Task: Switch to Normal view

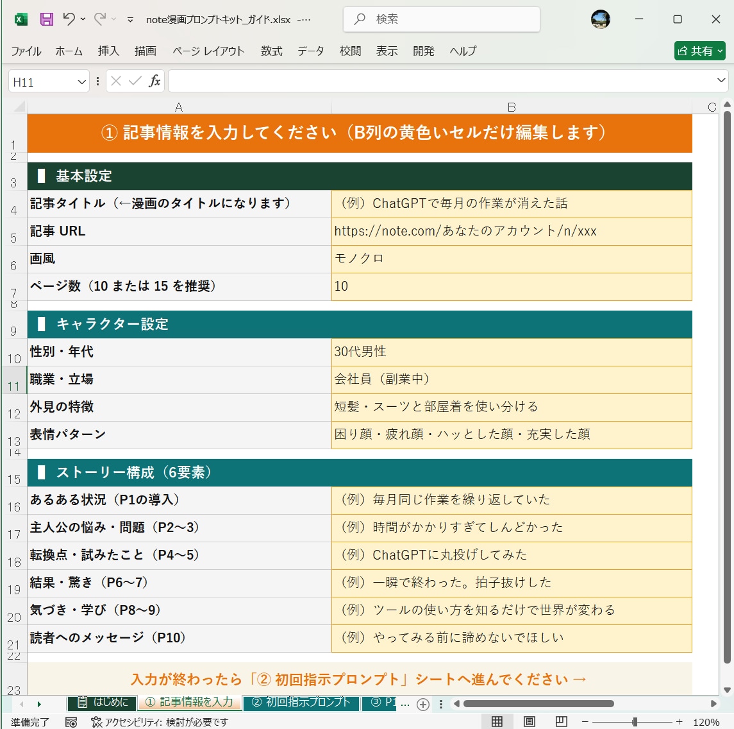Action: point(497,721)
